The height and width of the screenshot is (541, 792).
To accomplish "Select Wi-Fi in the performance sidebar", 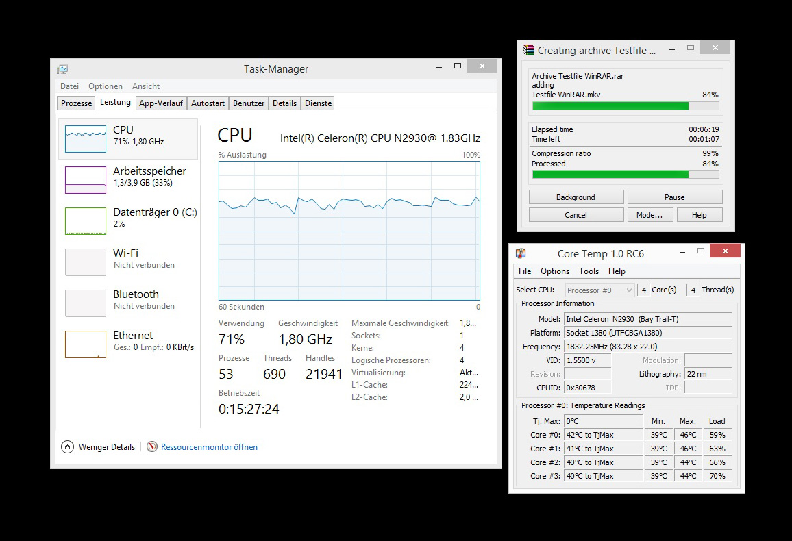I will [128, 262].
